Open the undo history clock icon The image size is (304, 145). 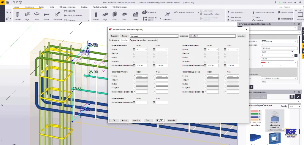point(20,2)
